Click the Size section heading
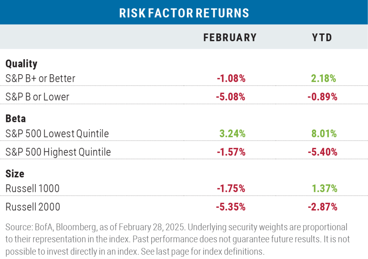 point(15,174)
